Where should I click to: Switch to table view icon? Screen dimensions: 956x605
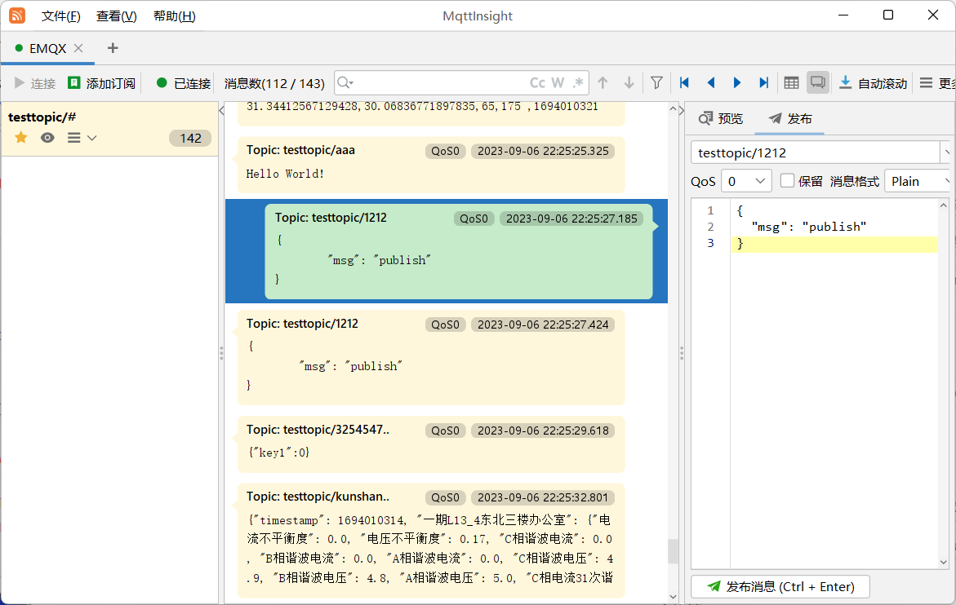coord(790,82)
